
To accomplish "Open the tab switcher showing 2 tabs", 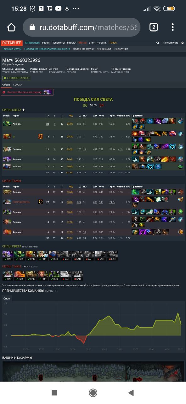I will point(153,27).
